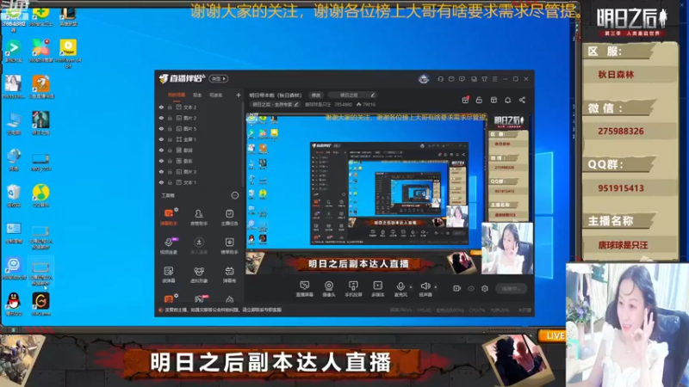
Task: Collapse the 工具箱 panel
Action: 235,195
